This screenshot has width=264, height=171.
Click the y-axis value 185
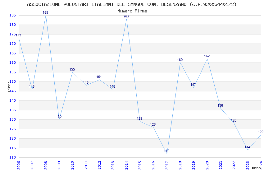(12, 15)
